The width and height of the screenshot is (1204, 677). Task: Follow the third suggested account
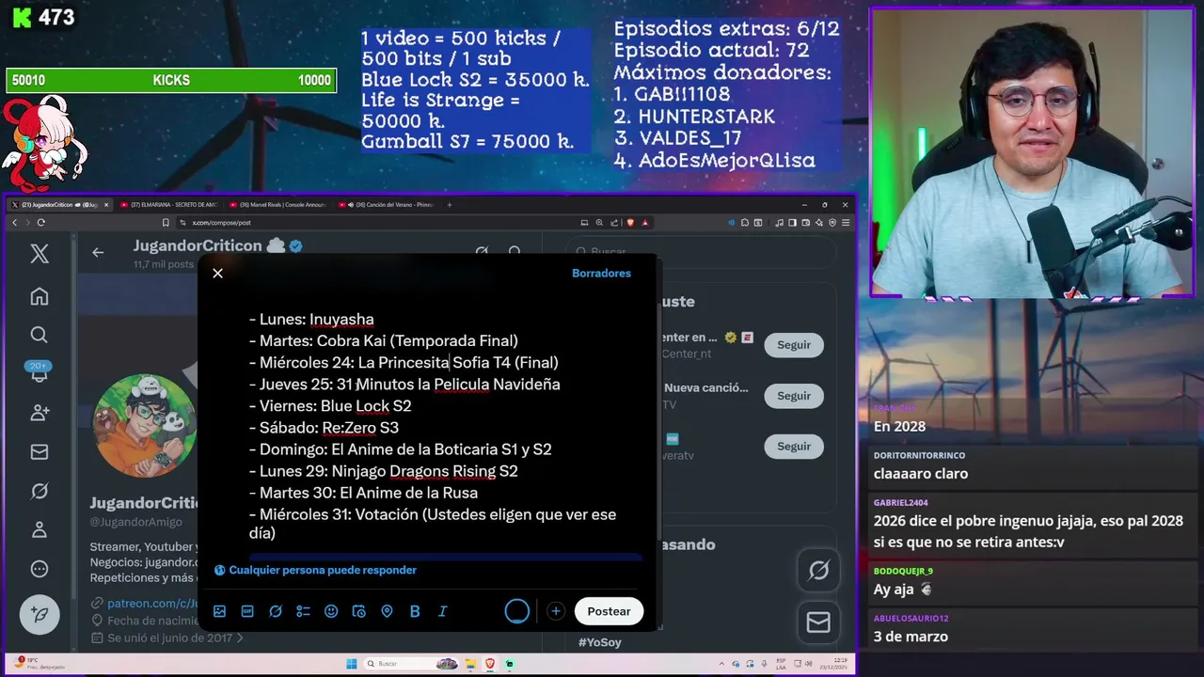pos(794,447)
